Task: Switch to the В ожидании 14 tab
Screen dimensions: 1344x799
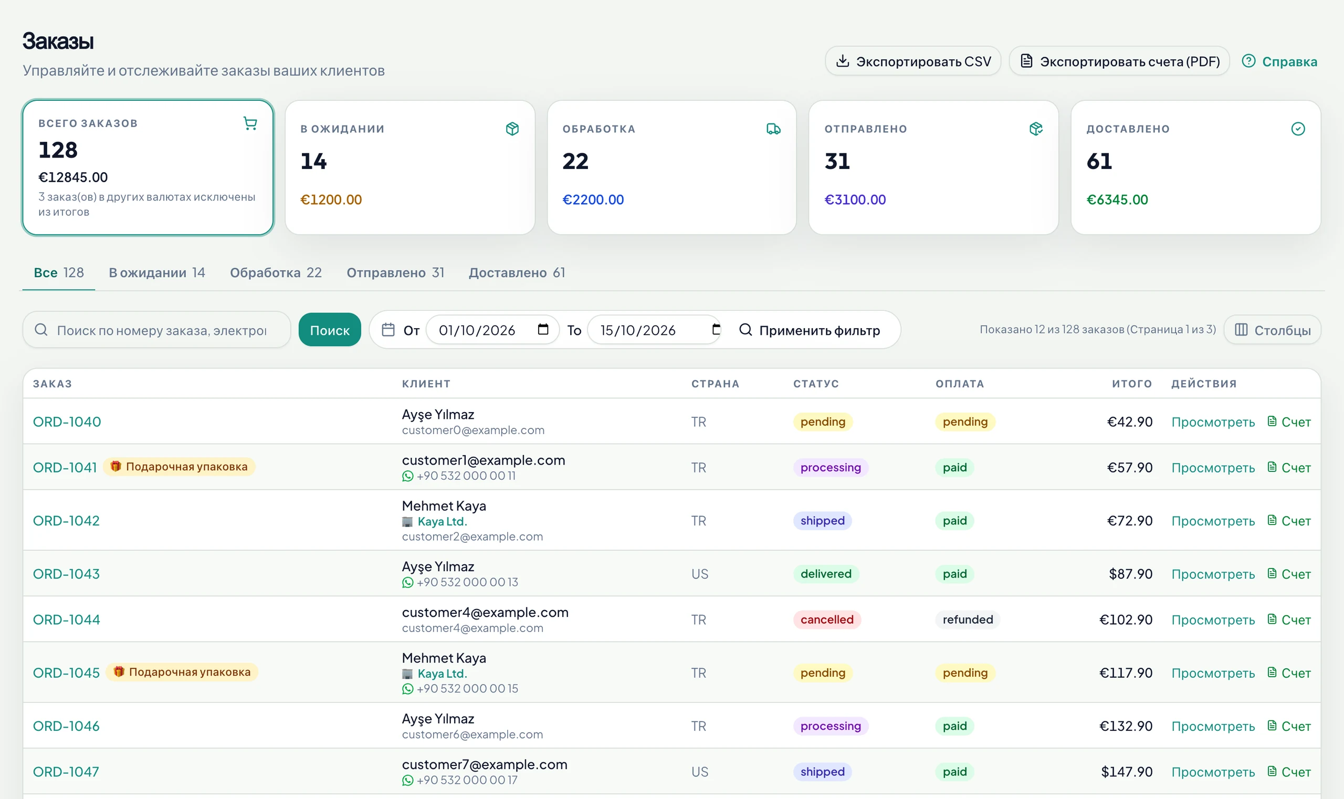Action: coord(156,273)
